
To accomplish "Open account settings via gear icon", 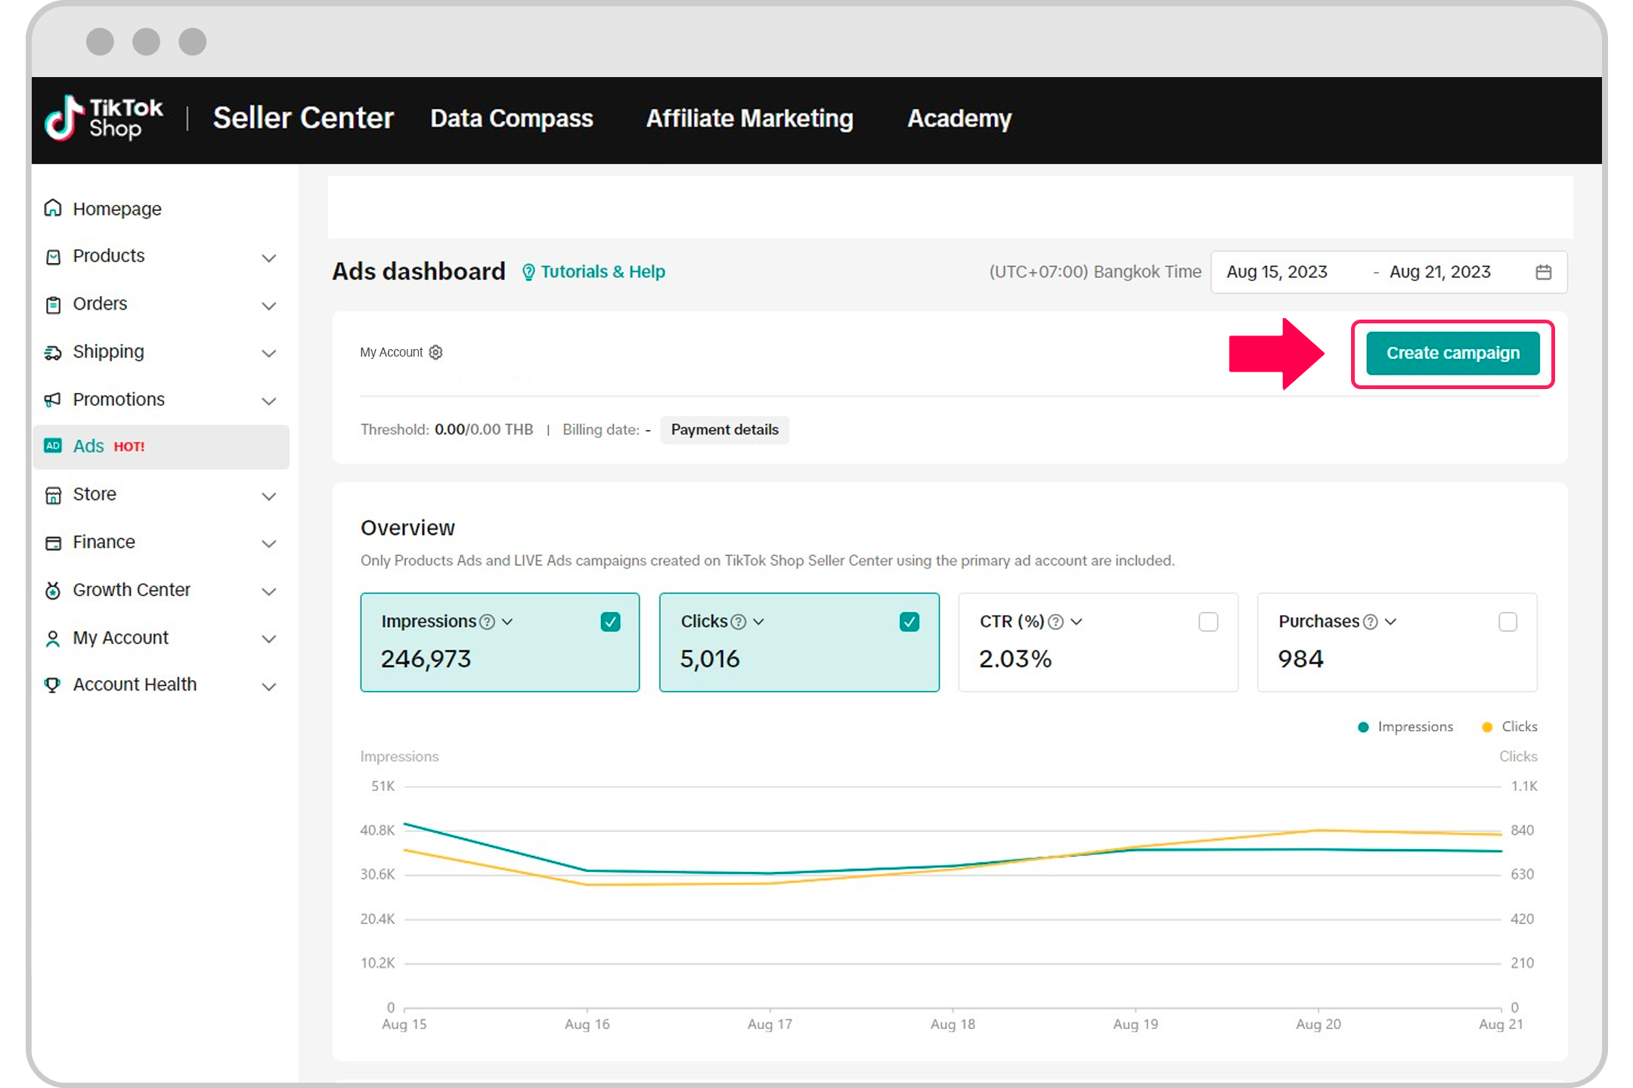I will (x=435, y=352).
